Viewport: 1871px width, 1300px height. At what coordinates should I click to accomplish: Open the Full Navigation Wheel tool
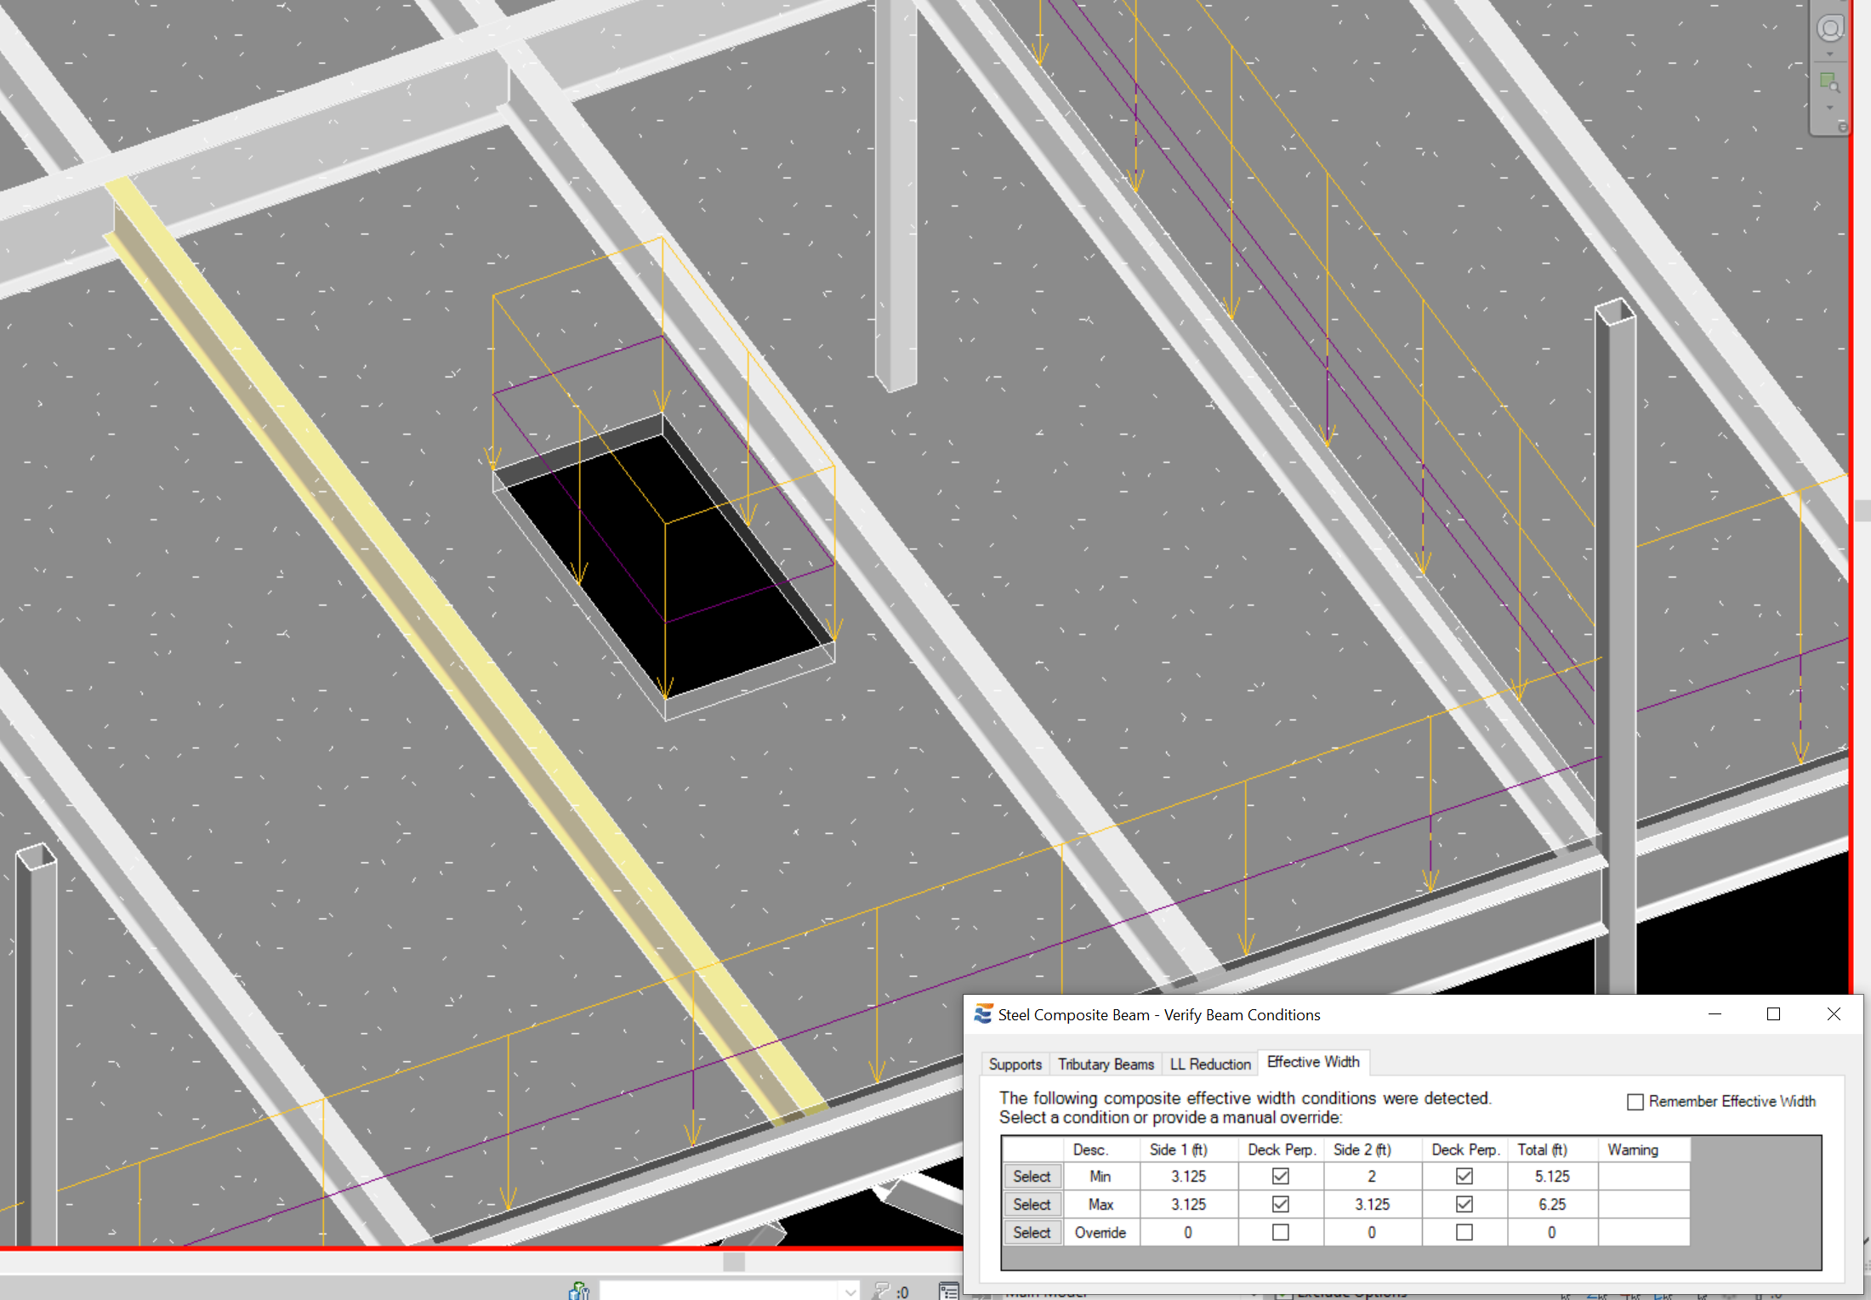[x=1829, y=29]
